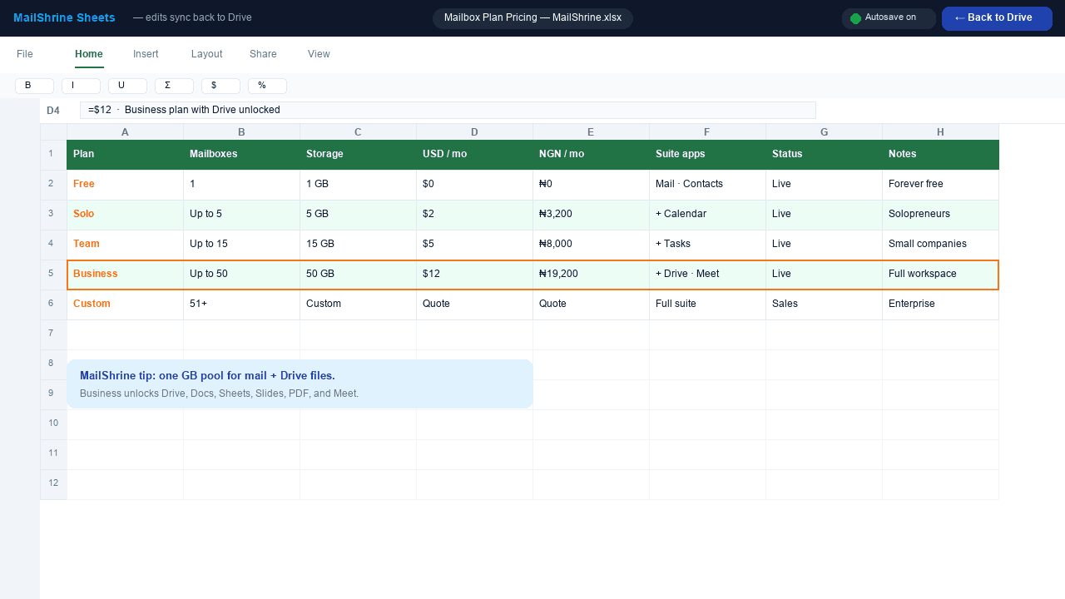
Task: Toggle the Autosave switch
Action: [x=889, y=17]
